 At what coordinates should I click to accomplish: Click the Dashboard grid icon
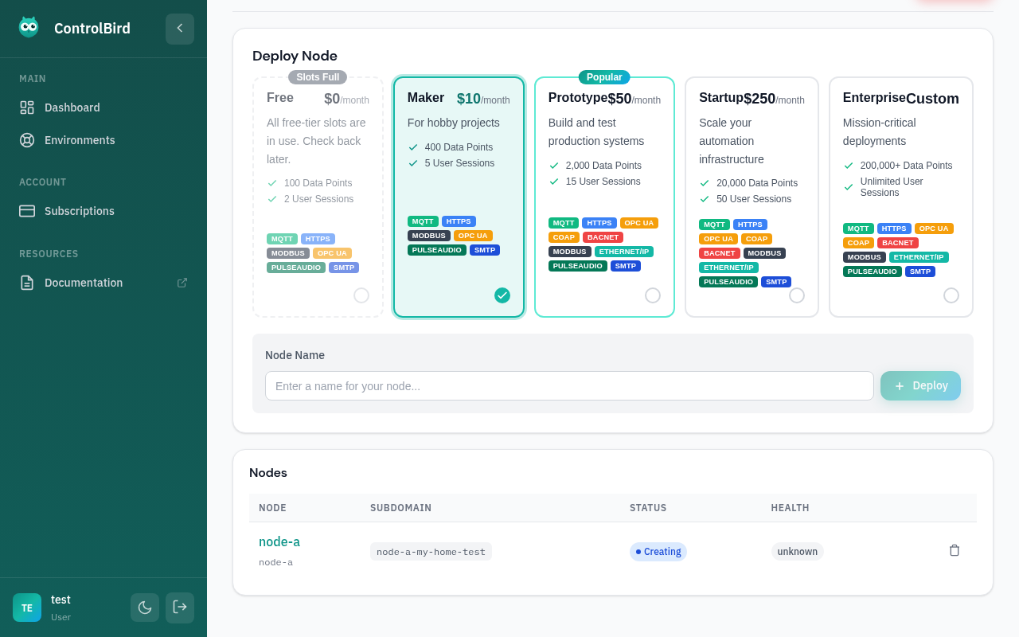click(x=27, y=107)
